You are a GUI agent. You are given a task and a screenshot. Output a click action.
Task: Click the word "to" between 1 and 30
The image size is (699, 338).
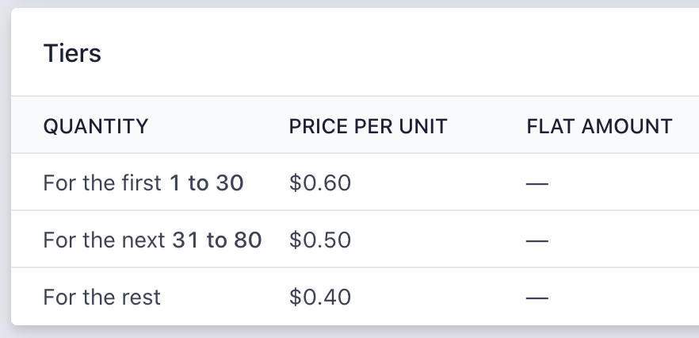click(198, 183)
